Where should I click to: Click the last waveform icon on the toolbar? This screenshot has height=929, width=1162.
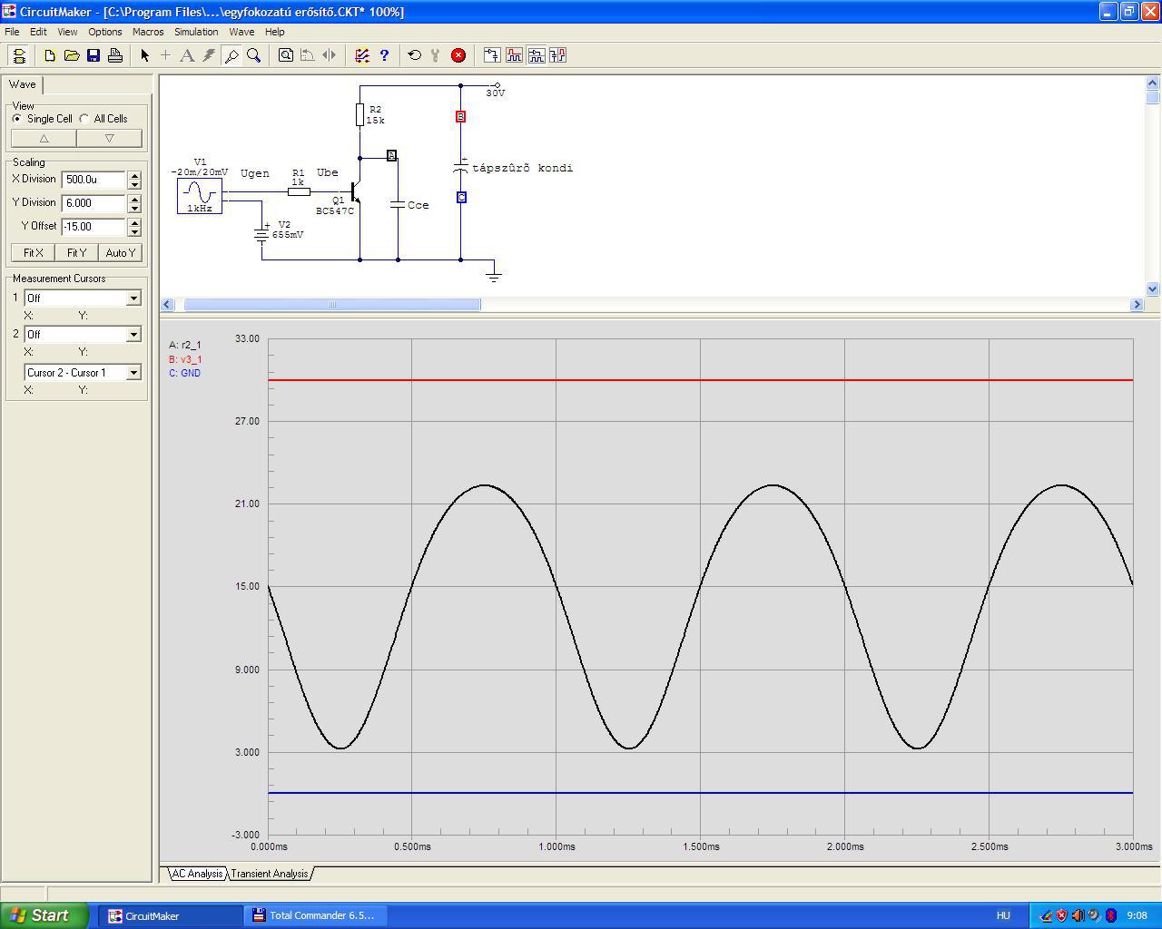coord(557,55)
